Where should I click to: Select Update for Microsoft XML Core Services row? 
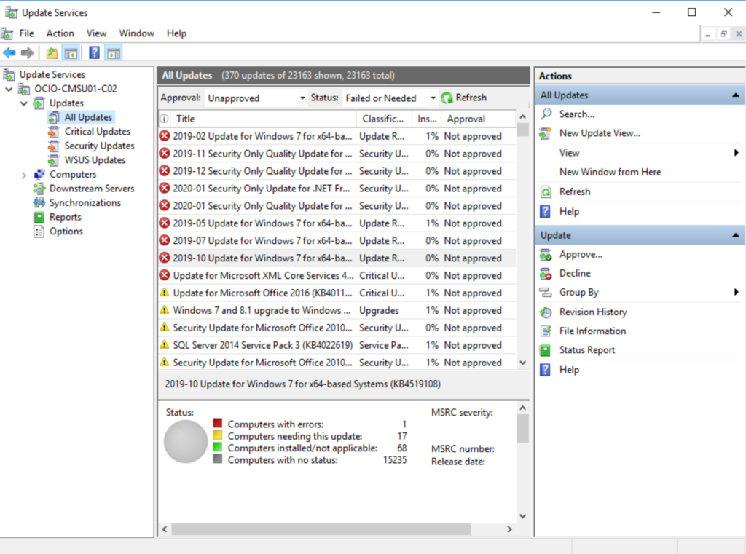tap(337, 275)
